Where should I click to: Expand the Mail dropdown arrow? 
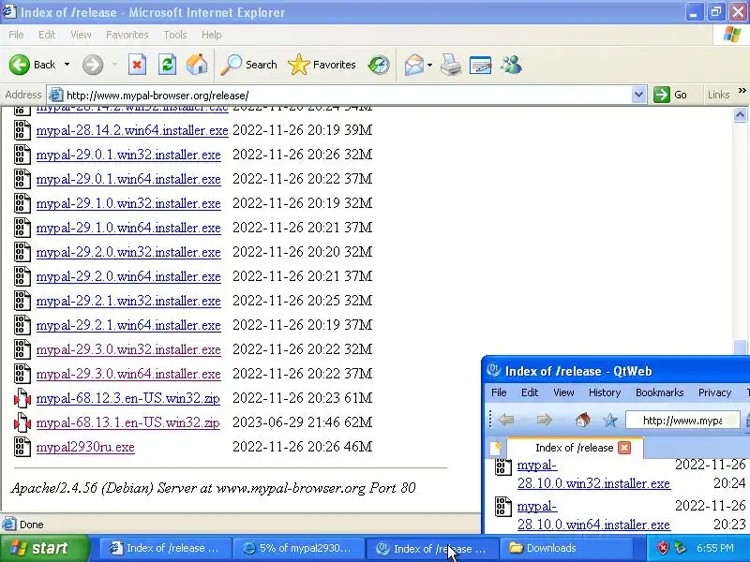coord(429,65)
